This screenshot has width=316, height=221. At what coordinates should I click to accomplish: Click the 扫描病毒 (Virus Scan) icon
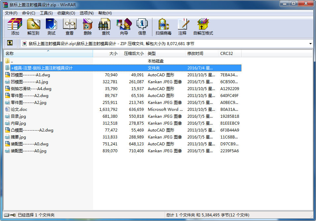[163, 24]
